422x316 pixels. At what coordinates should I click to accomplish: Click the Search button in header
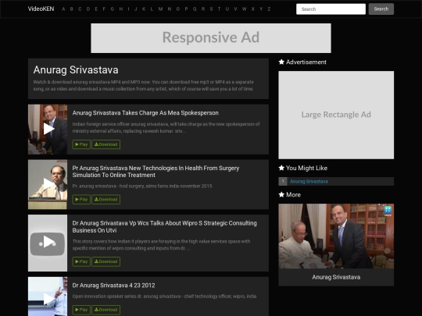click(381, 9)
